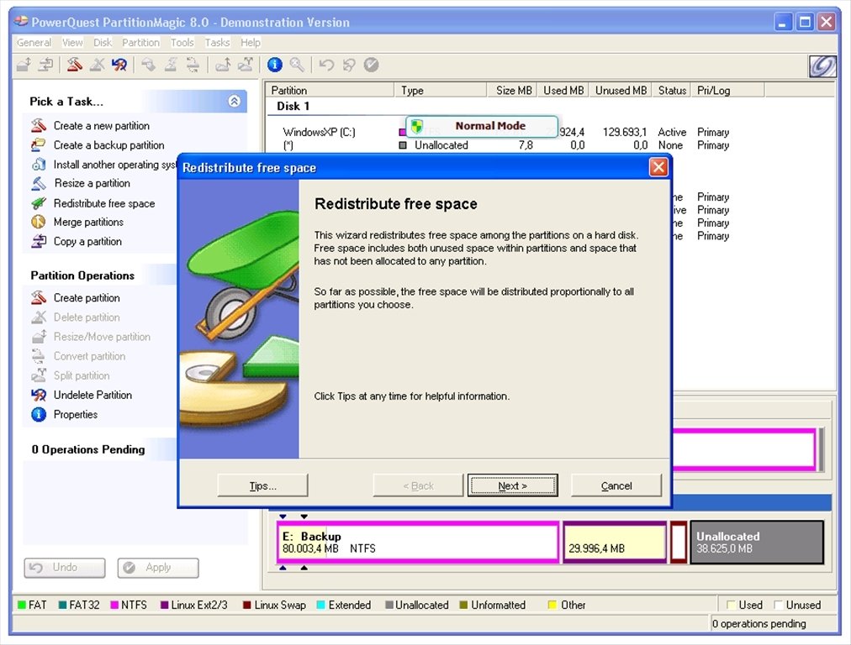This screenshot has height=645, width=851.
Task: Click the Merge partitions task link
Action: pos(88,222)
